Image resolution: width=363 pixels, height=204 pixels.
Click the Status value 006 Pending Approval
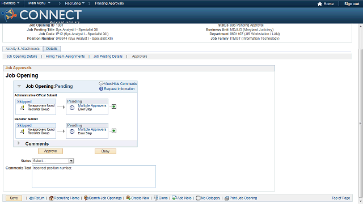click(x=247, y=25)
